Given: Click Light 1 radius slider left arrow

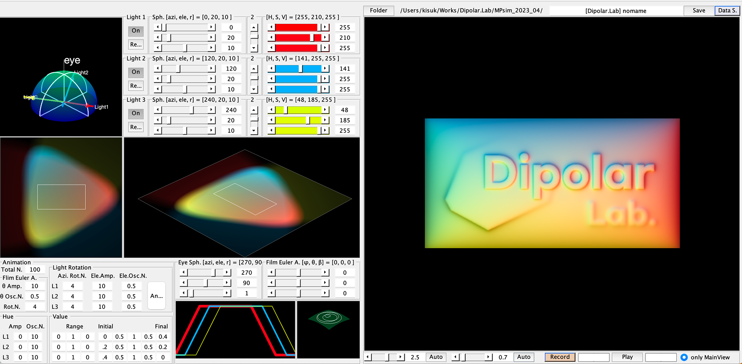Looking at the screenshot, I should pyautogui.click(x=157, y=48).
